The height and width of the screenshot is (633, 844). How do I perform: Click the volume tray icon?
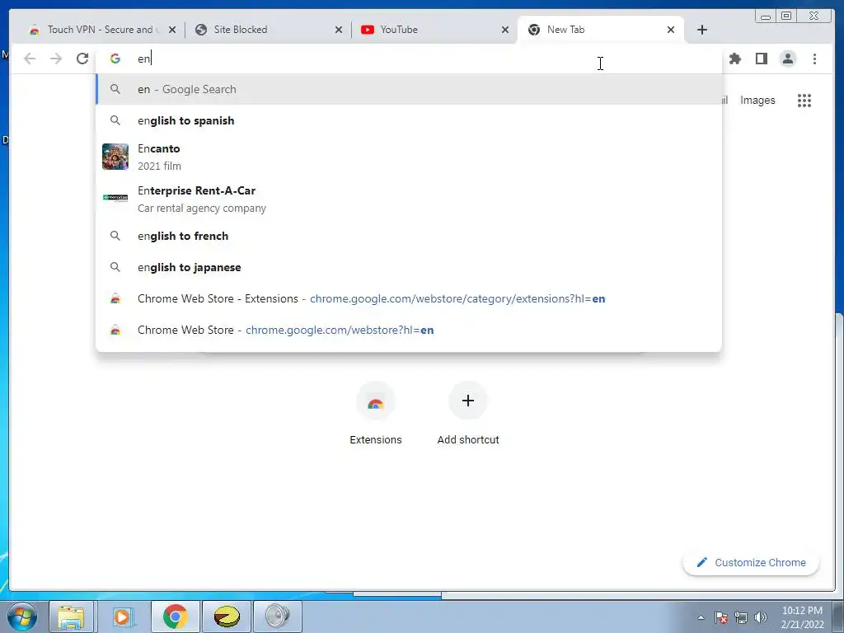(x=761, y=617)
